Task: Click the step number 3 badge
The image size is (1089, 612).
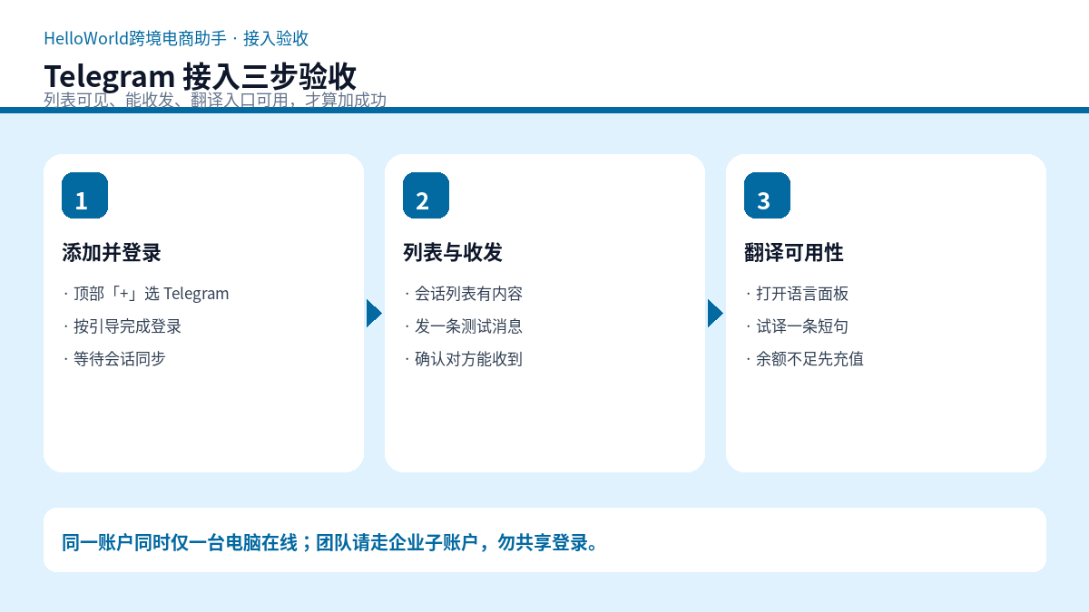Action: [x=767, y=195]
